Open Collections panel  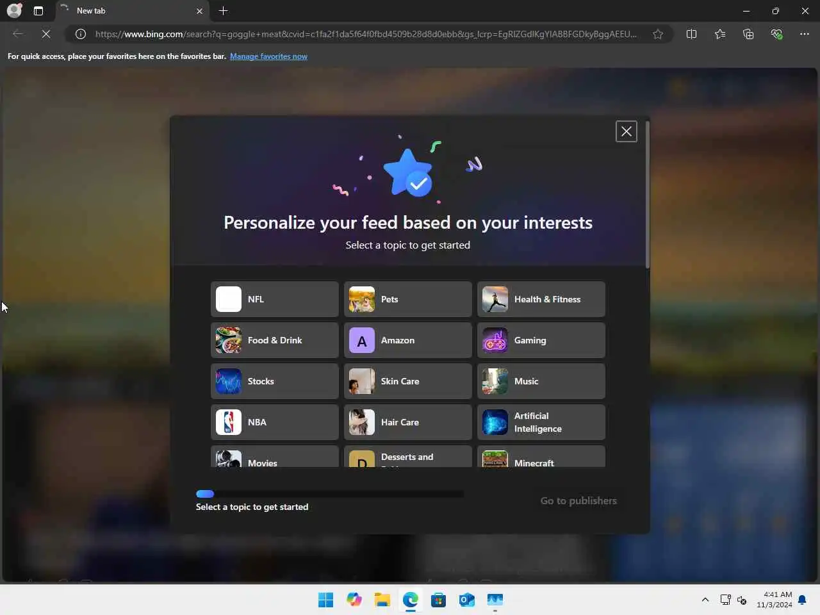tap(748, 34)
